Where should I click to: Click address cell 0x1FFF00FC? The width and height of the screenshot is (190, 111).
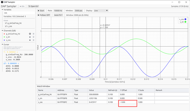[x=65, y=102]
